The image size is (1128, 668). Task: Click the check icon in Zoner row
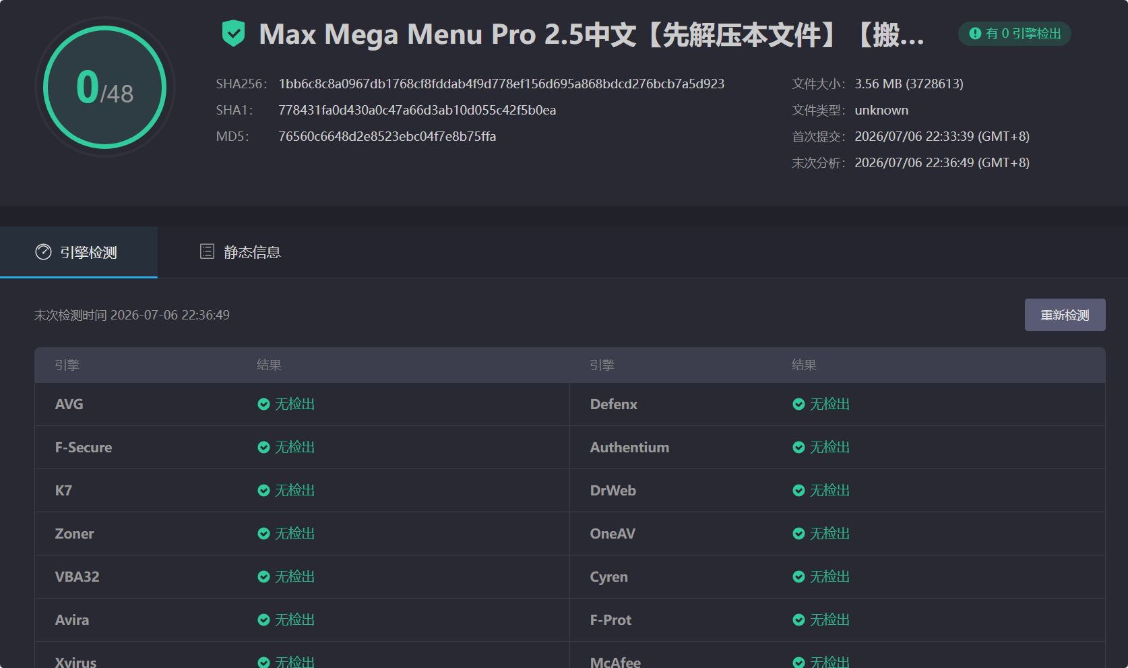point(263,533)
